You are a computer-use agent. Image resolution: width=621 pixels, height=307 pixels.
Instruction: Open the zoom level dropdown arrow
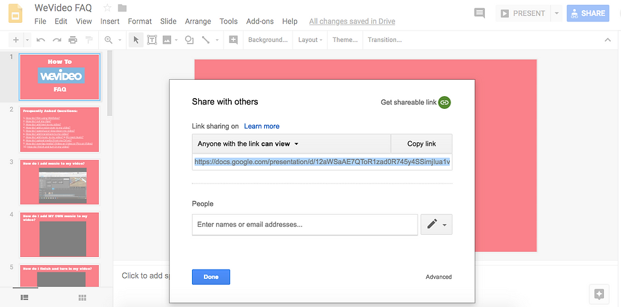(120, 39)
